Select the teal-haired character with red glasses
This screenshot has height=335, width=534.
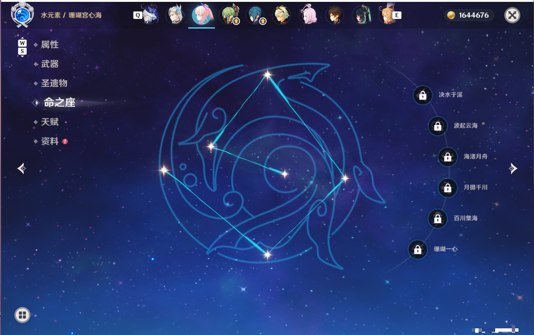point(361,15)
